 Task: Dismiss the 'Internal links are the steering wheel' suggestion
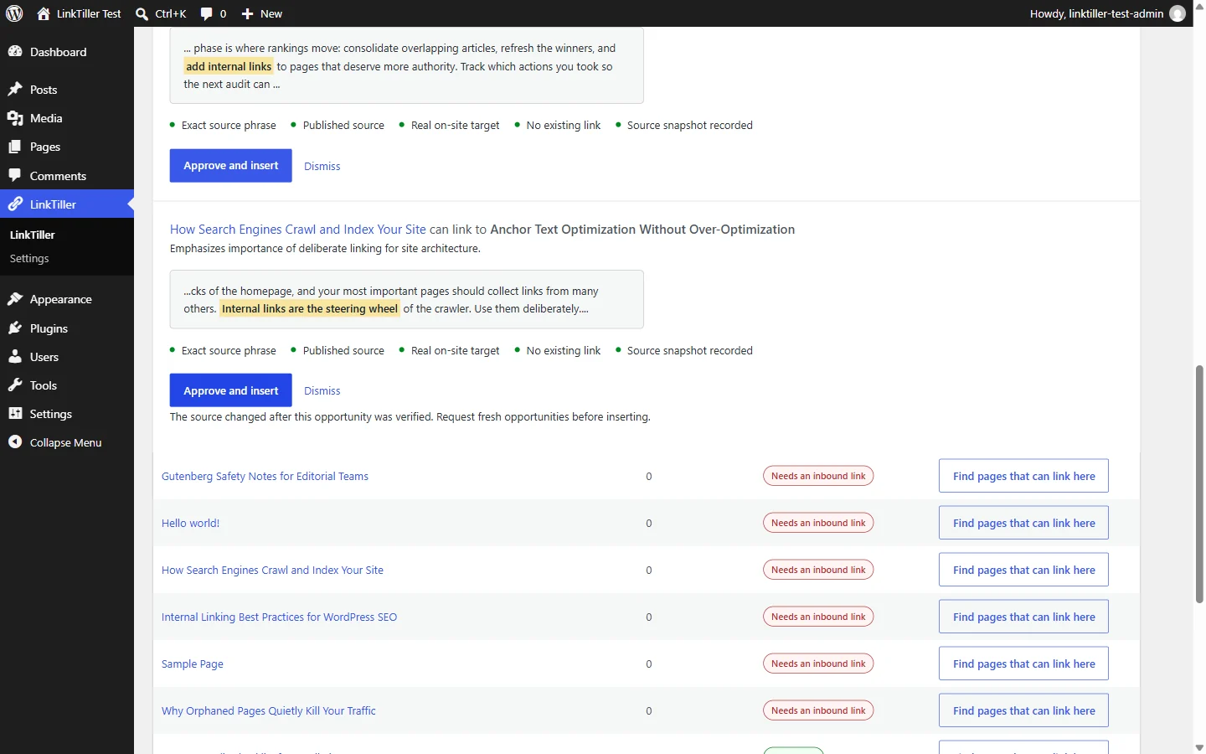click(322, 390)
